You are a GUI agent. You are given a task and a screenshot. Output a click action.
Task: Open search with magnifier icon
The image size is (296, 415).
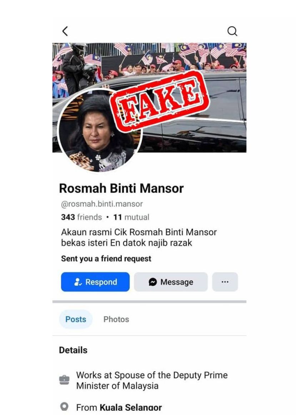pos(232,31)
